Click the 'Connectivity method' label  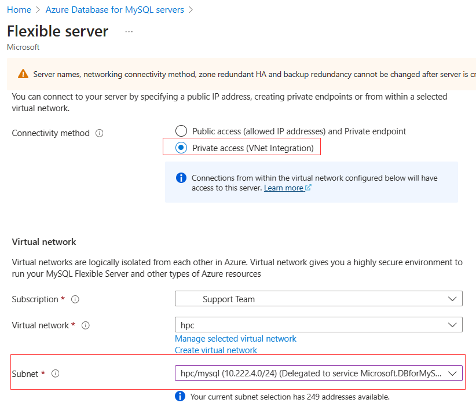pos(51,133)
